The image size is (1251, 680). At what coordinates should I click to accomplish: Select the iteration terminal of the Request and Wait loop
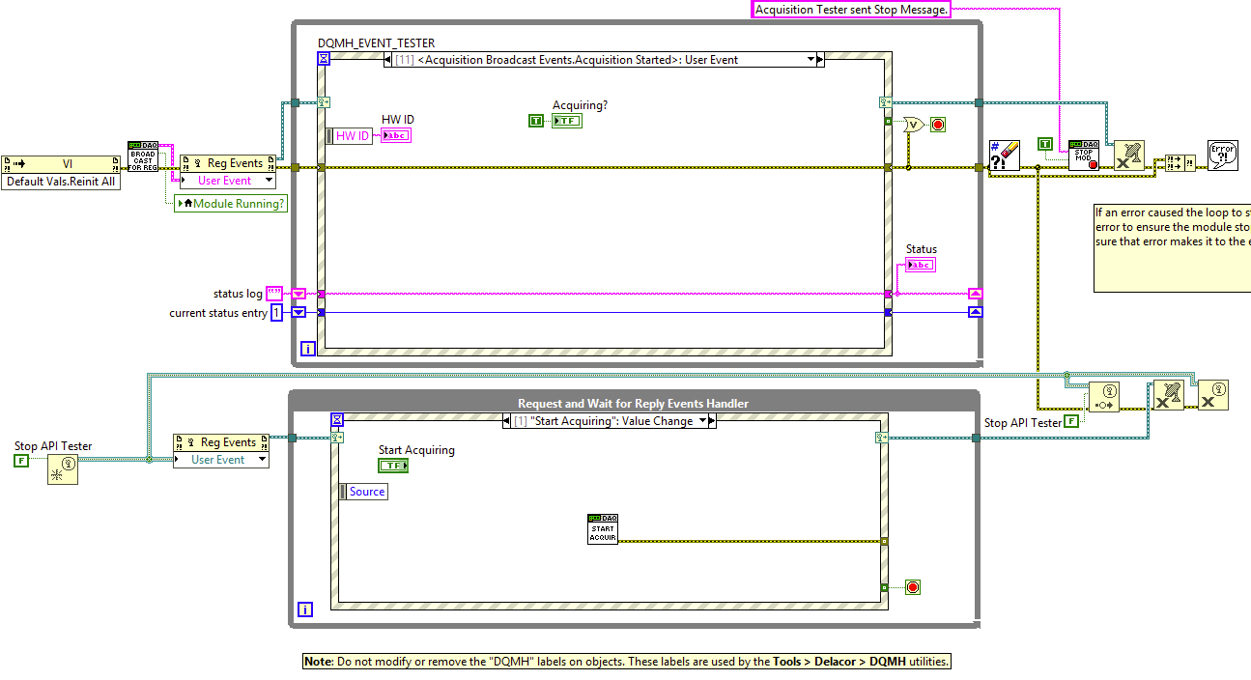(x=305, y=609)
